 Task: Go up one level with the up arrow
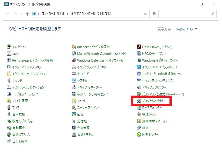pyautogui.click(x=27, y=14)
